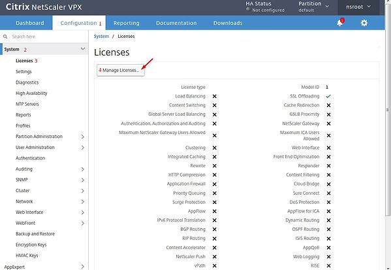Open the nsroot user menu

[x=358, y=7]
